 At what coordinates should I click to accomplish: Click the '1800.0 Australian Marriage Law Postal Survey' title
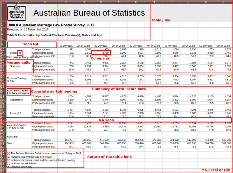coord(50,25)
